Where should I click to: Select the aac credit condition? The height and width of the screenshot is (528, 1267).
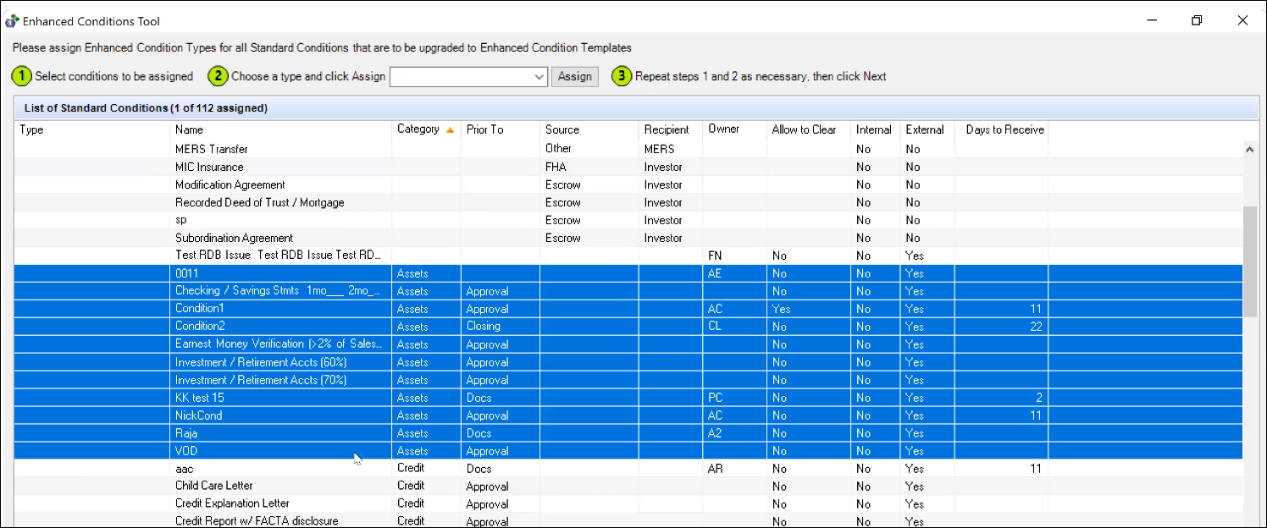tap(629, 469)
